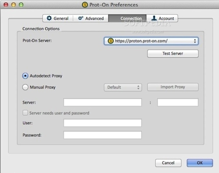Image resolution: width=219 pixels, height=173 pixels.
Task: Select Autodetect Proxy radio button
Action: tap(25, 76)
